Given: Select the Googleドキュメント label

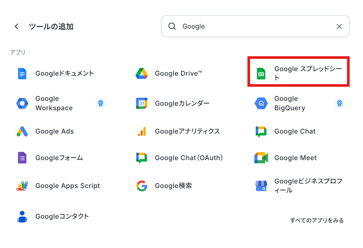Looking at the screenshot, I should tap(65, 74).
